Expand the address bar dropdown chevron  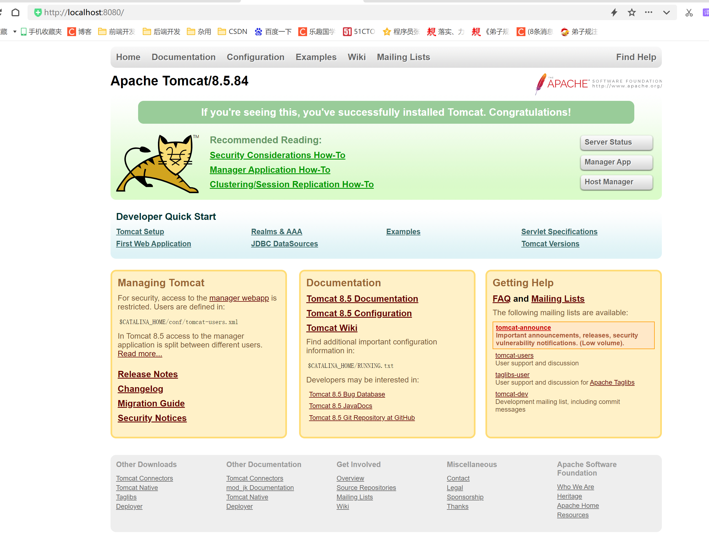pyautogui.click(x=666, y=12)
